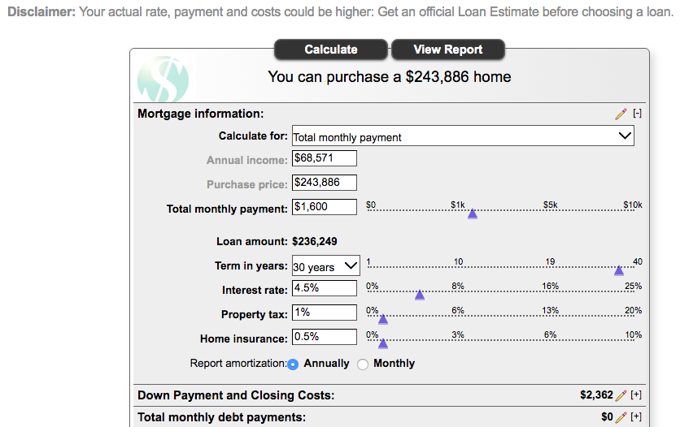Expand the Down Payment and Closing Costs section
The image size is (680, 427).
(x=636, y=395)
